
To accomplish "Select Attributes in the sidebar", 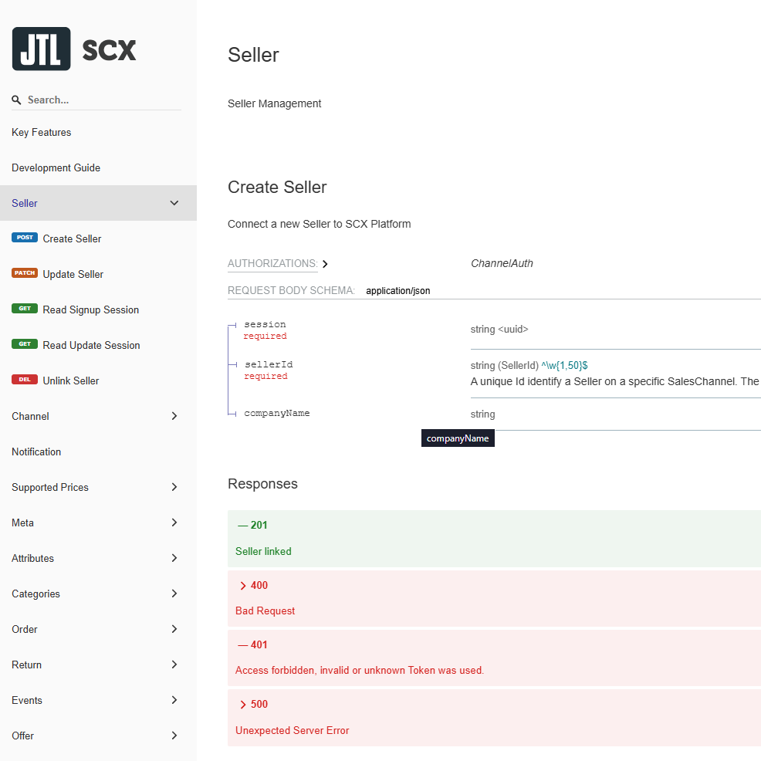I will point(32,558).
